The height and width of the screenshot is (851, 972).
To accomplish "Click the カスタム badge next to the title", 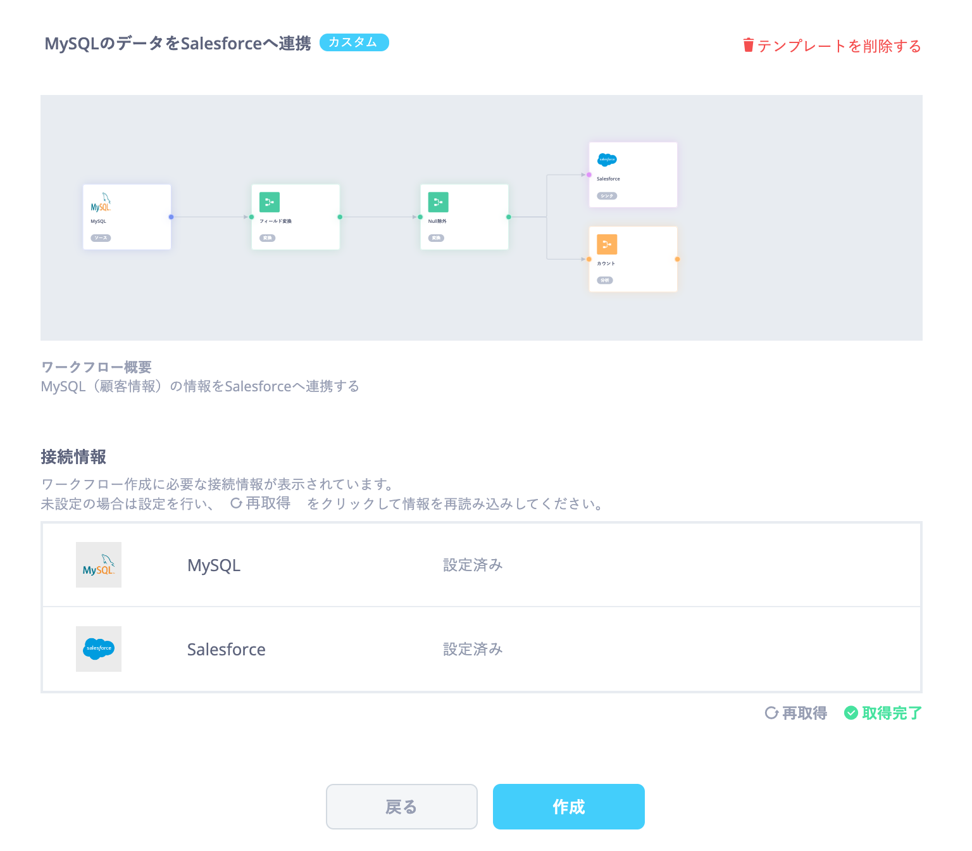I will coord(354,42).
